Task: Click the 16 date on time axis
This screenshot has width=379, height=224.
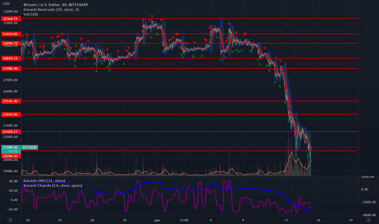Action: (x=318, y=220)
